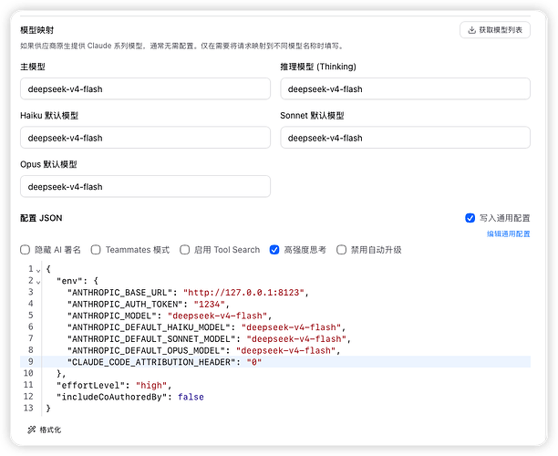
Task: Click the ANTHROPIC_DEFAULT_HAIKU_MODEL line
Action: (x=206, y=327)
